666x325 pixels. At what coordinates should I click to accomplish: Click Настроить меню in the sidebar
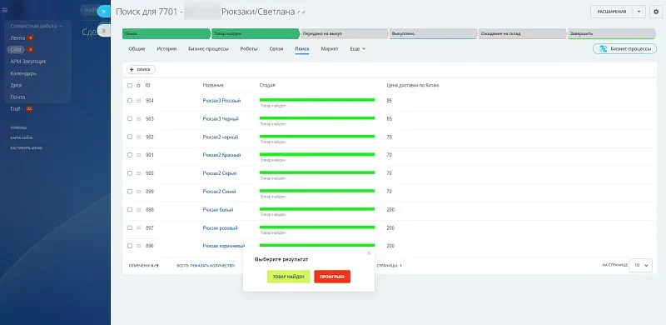click(x=27, y=148)
